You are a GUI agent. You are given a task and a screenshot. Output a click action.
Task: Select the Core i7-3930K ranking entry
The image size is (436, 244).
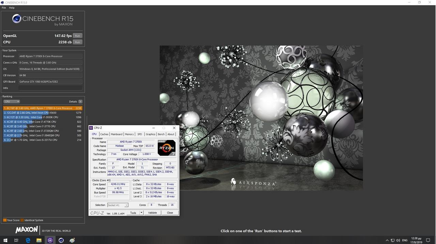click(x=43, y=117)
